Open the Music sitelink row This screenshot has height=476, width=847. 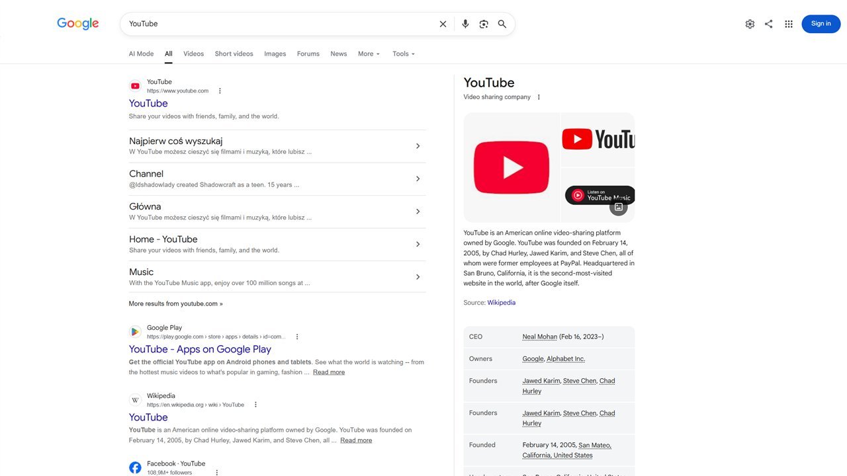coord(277,277)
